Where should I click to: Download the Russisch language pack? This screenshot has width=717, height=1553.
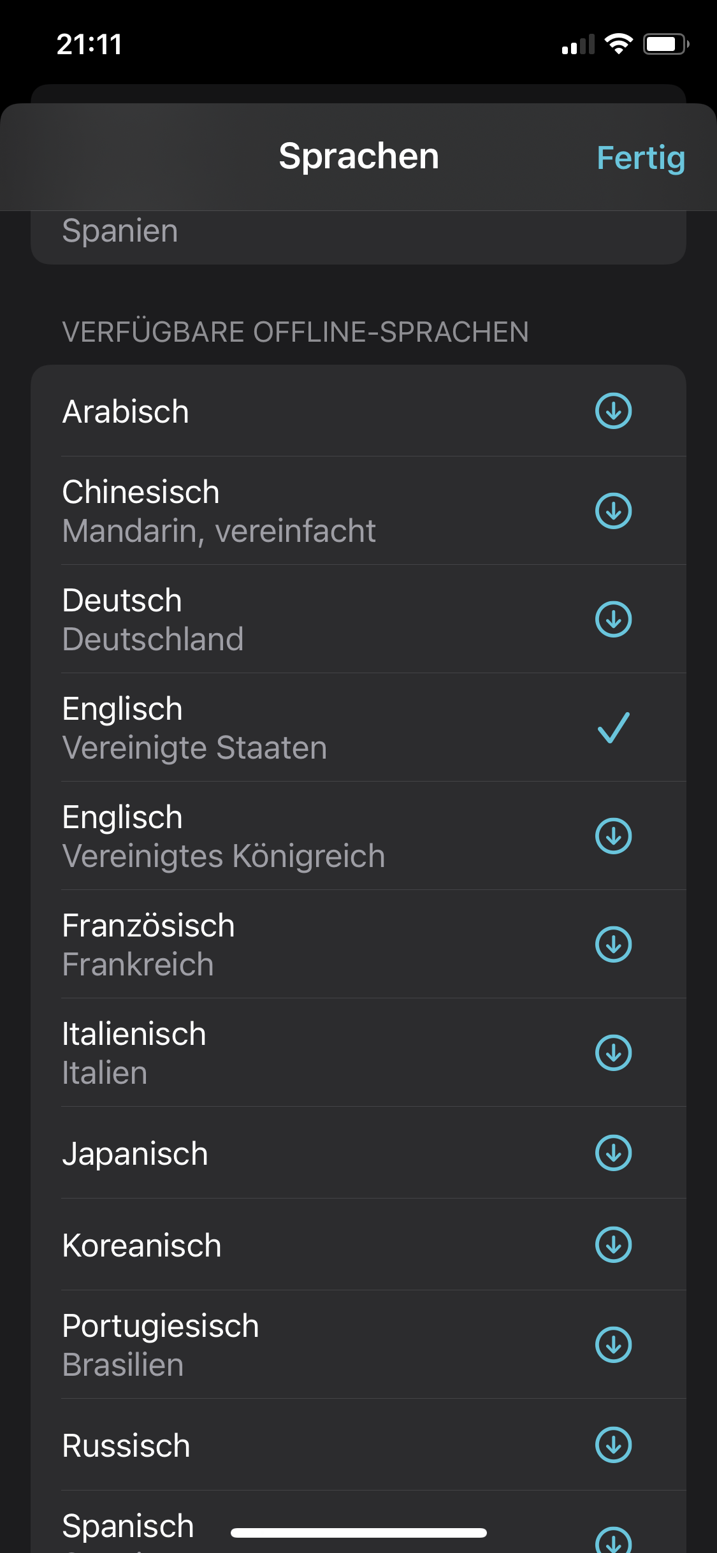[613, 1445]
